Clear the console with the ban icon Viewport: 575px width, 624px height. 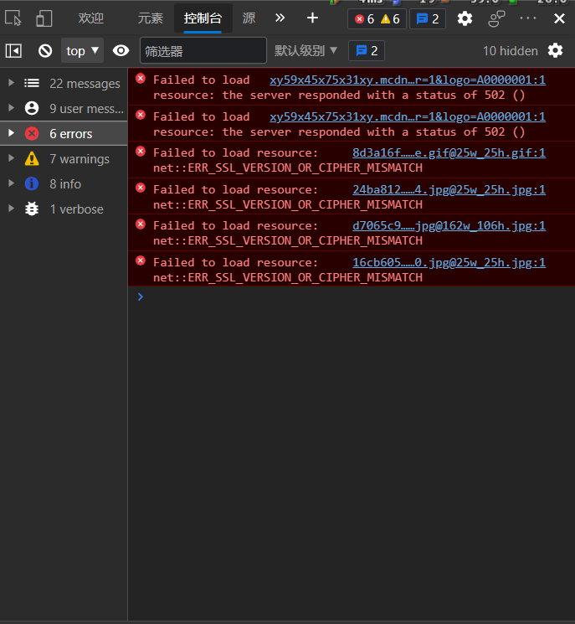[45, 51]
